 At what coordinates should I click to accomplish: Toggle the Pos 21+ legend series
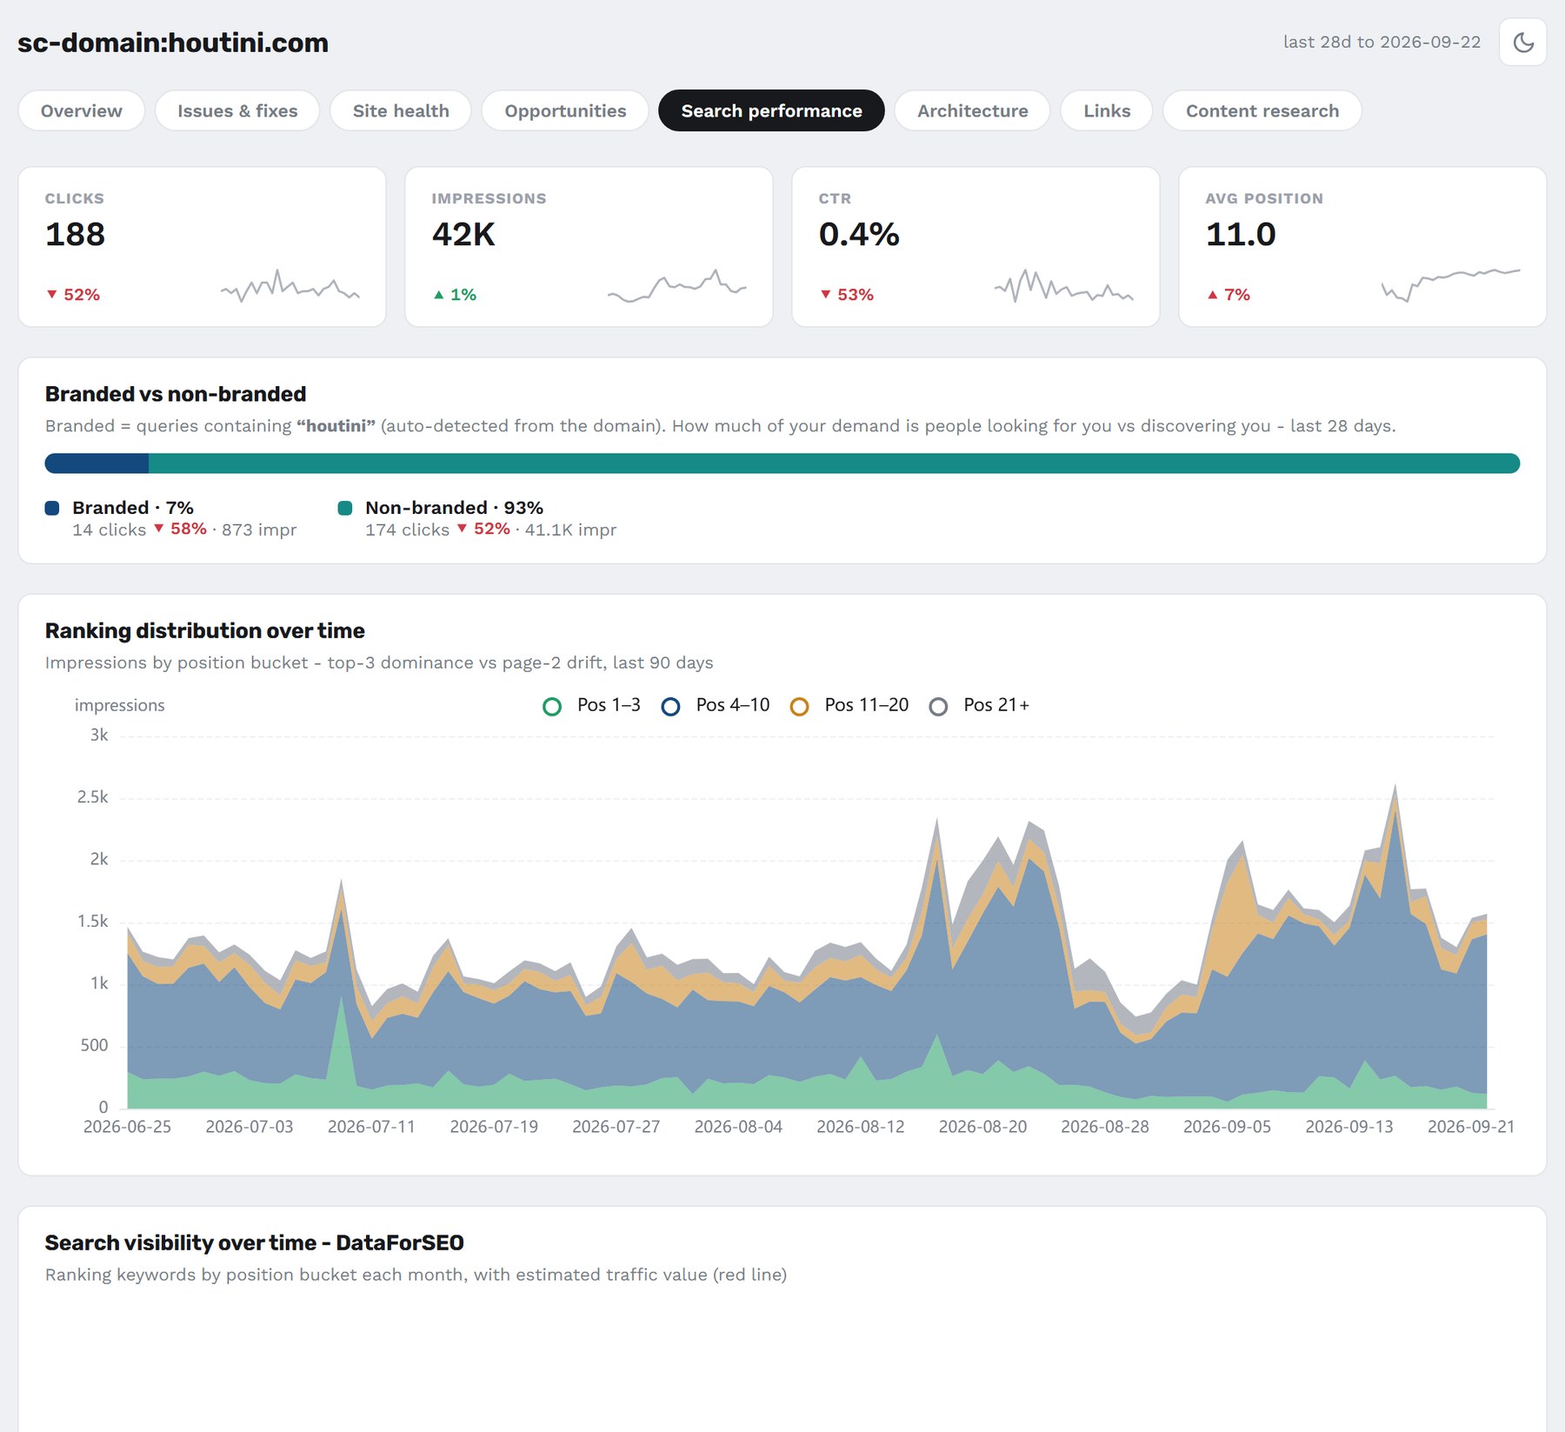[x=979, y=705]
